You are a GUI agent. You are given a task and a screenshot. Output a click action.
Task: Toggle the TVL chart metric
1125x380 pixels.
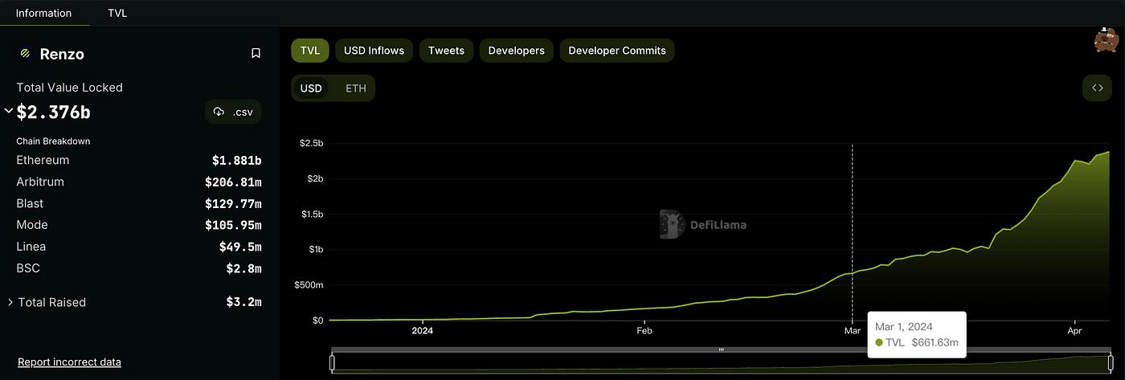309,51
